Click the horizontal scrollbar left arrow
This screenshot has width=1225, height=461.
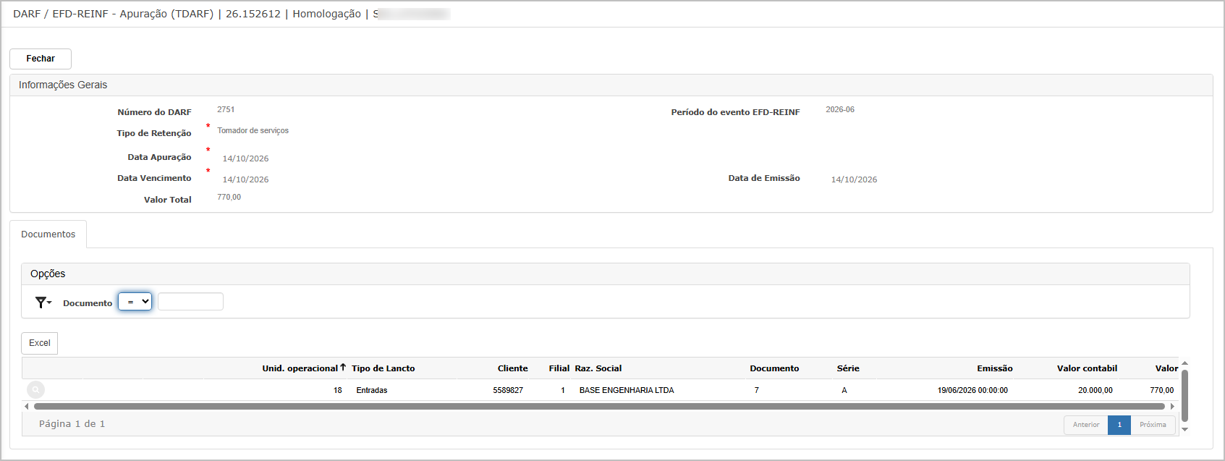pos(27,407)
